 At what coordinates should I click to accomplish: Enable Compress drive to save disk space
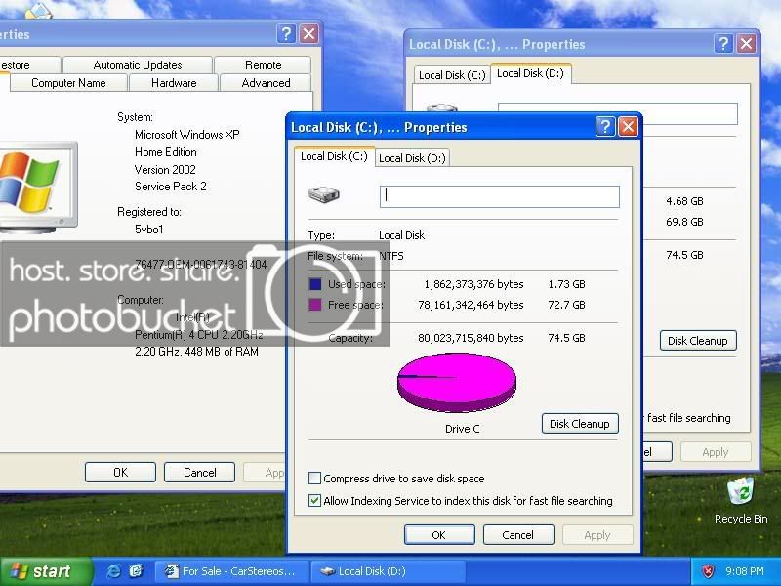pos(314,479)
